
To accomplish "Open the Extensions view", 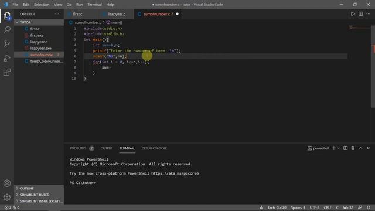I will [7, 72].
